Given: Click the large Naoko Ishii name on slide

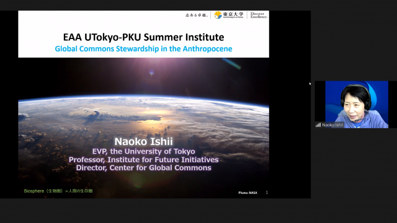Looking at the screenshot, I should [143, 142].
